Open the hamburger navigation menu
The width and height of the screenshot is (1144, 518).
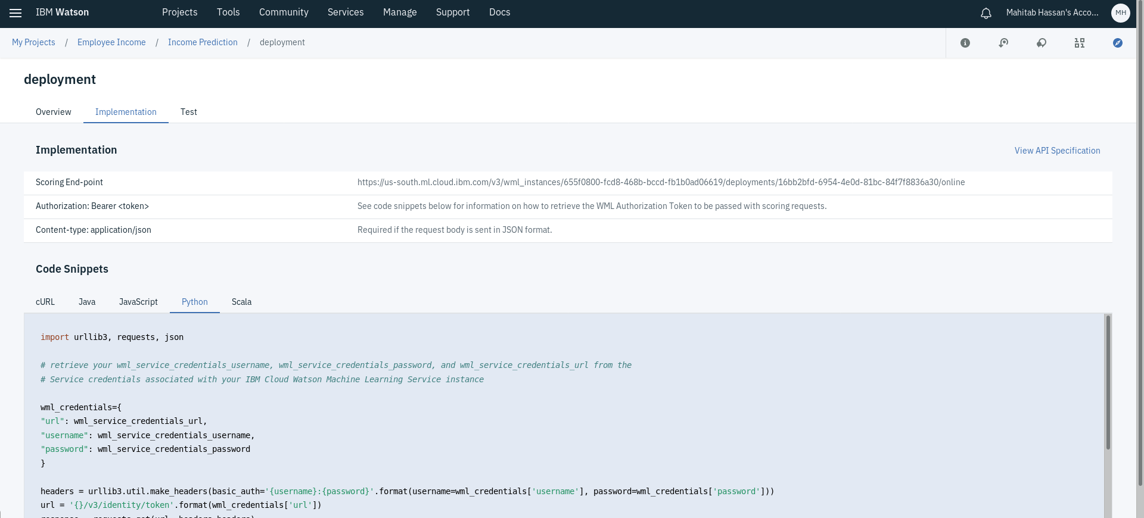[15, 13]
